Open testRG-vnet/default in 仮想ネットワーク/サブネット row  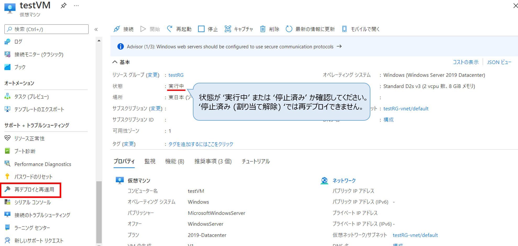coord(415,235)
